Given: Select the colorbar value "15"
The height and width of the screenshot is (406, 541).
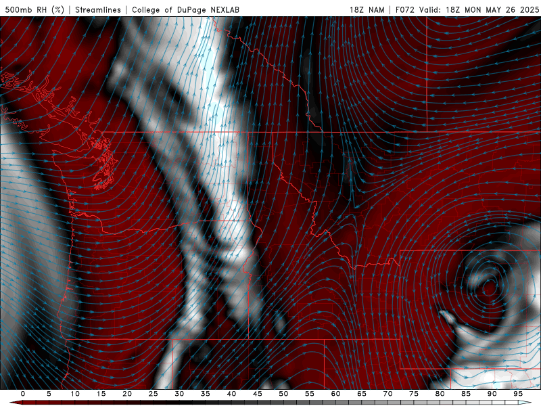Looking at the screenshot, I should click(x=101, y=394).
